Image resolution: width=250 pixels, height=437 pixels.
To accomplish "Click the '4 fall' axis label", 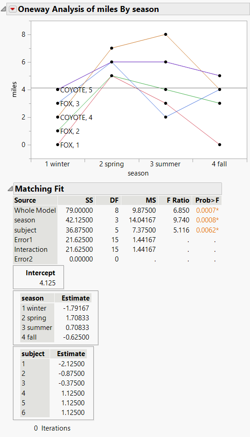I will pyautogui.click(x=219, y=164).
